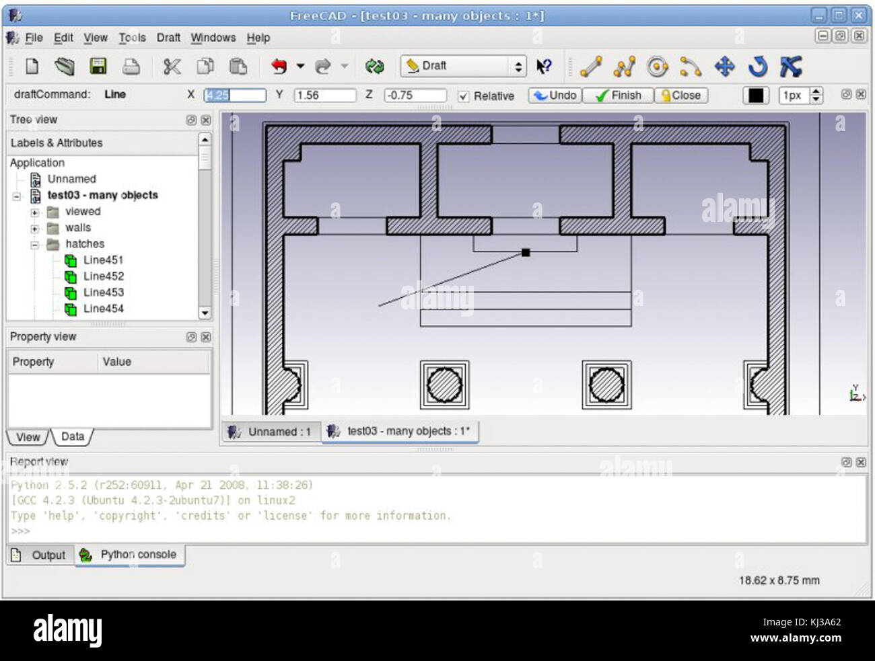Collapse the hatches folder
The width and height of the screenshot is (875, 661).
pyautogui.click(x=34, y=245)
